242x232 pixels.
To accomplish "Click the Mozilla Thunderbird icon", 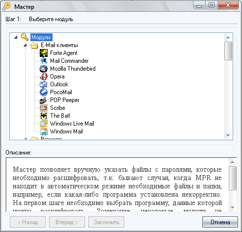I will (x=44, y=69).
